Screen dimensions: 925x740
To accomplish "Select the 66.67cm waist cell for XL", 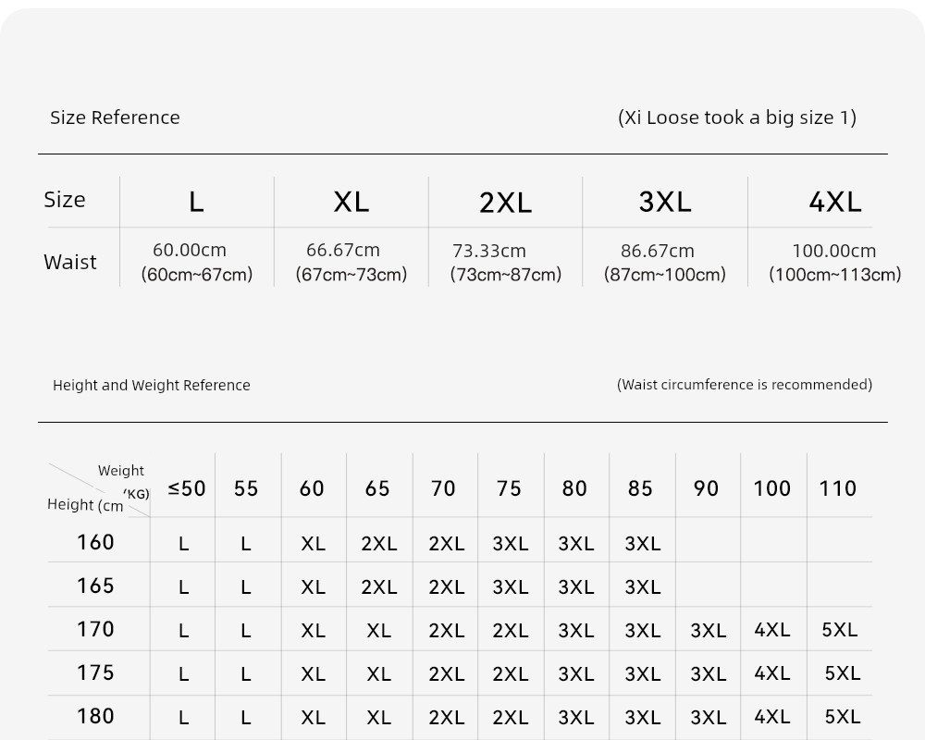I will click(x=343, y=250).
